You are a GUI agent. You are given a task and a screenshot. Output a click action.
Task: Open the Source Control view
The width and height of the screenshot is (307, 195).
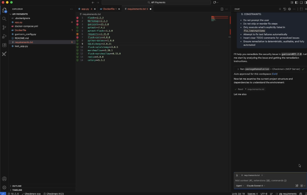4,27
